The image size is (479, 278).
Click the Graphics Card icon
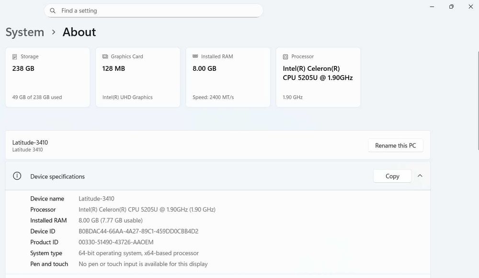point(105,56)
